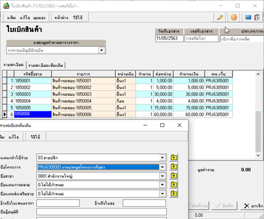The width and height of the screenshot is (264, 219).
Task: Select cell with code 1850004
Action: tap(33, 101)
